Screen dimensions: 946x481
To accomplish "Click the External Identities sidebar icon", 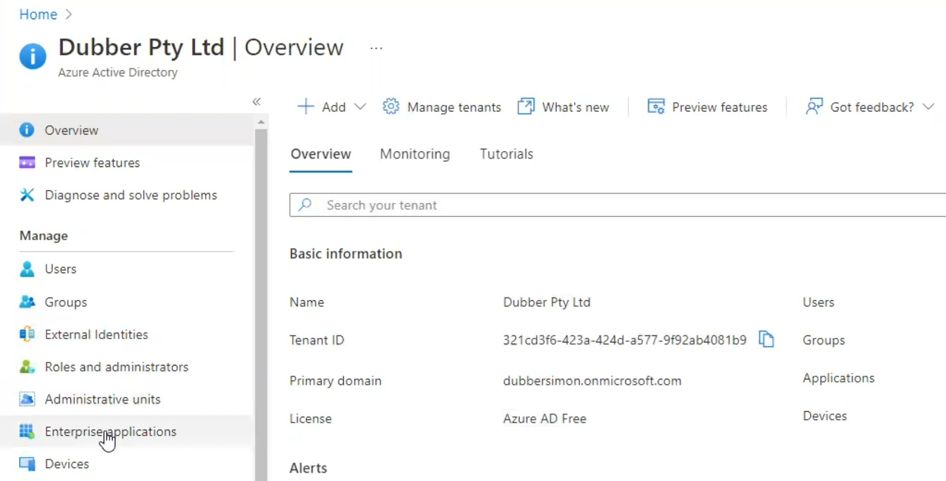I will click(27, 334).
